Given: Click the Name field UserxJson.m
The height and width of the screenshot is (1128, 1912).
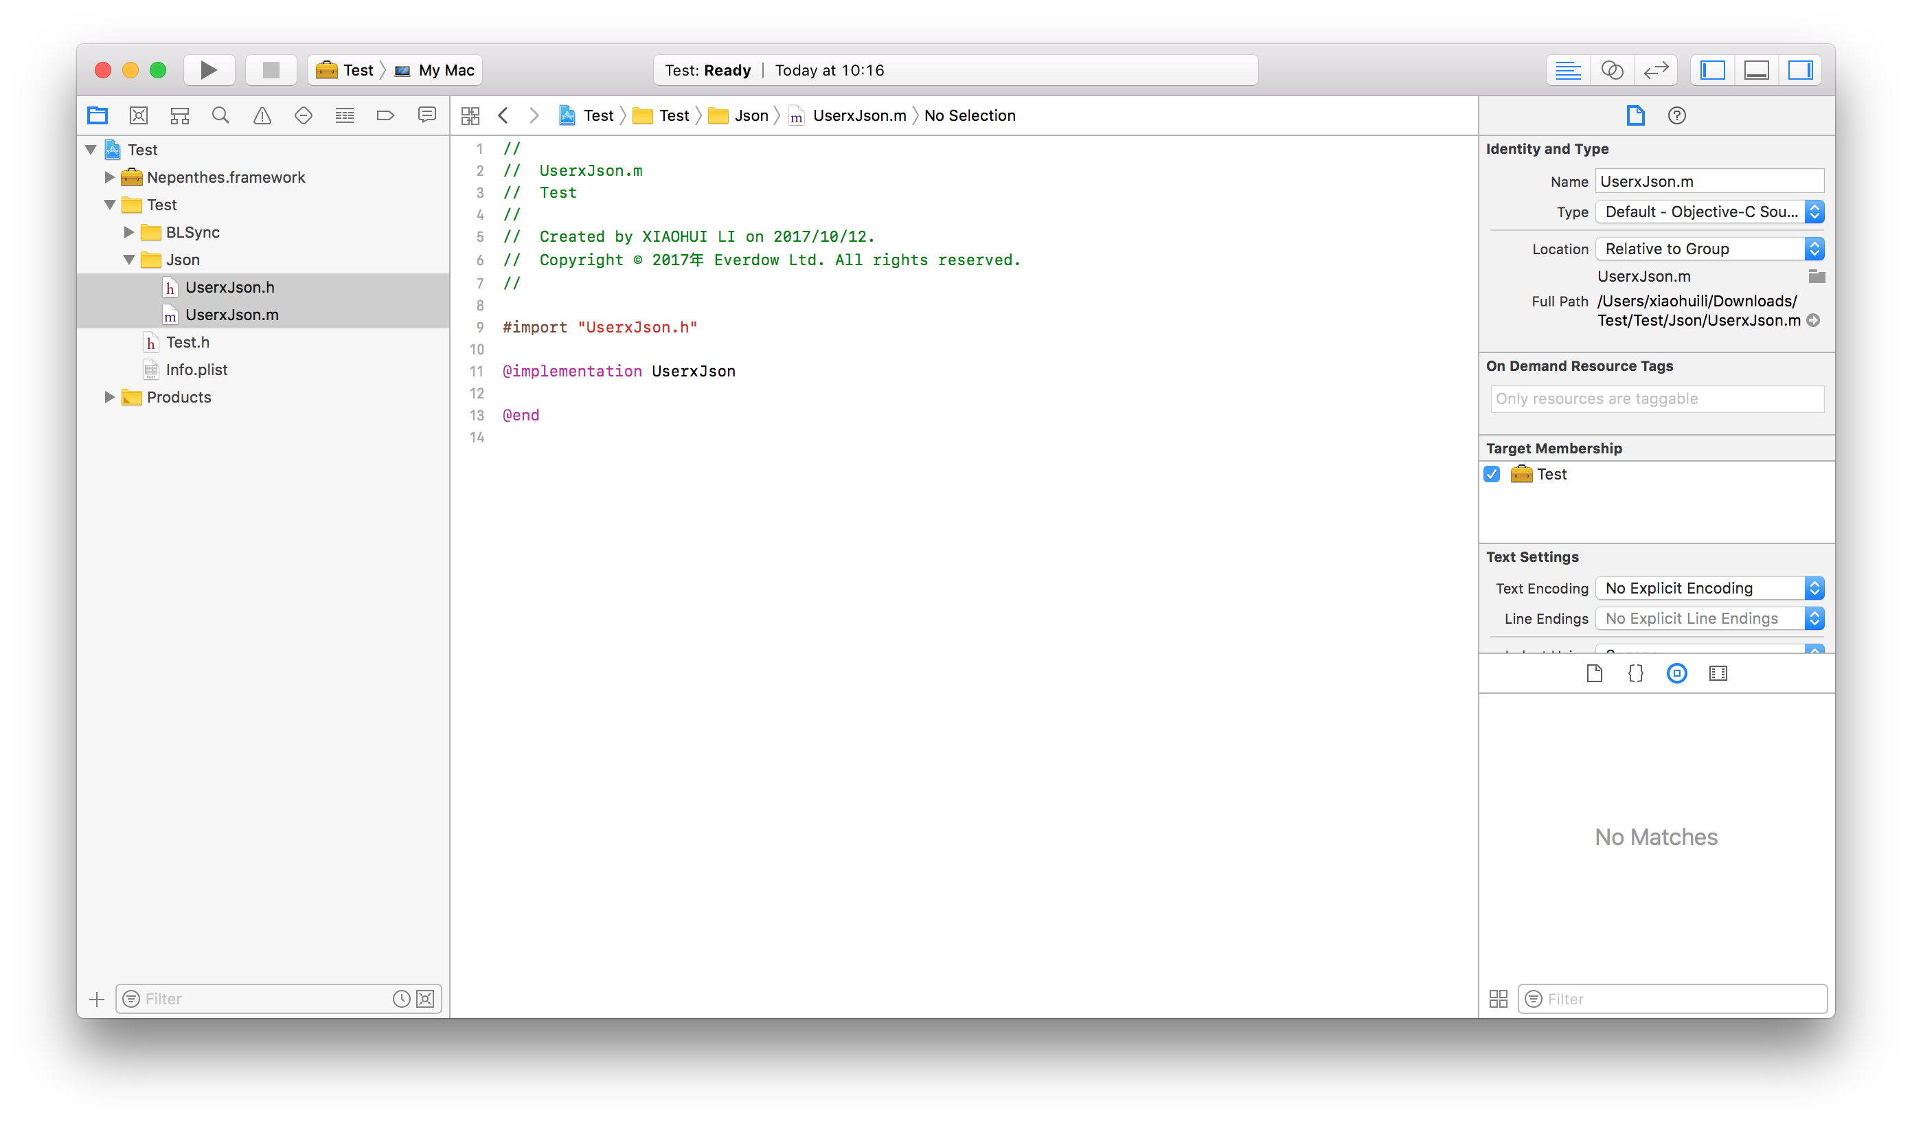Looking at the screenshot, I should coord(1709,181).
